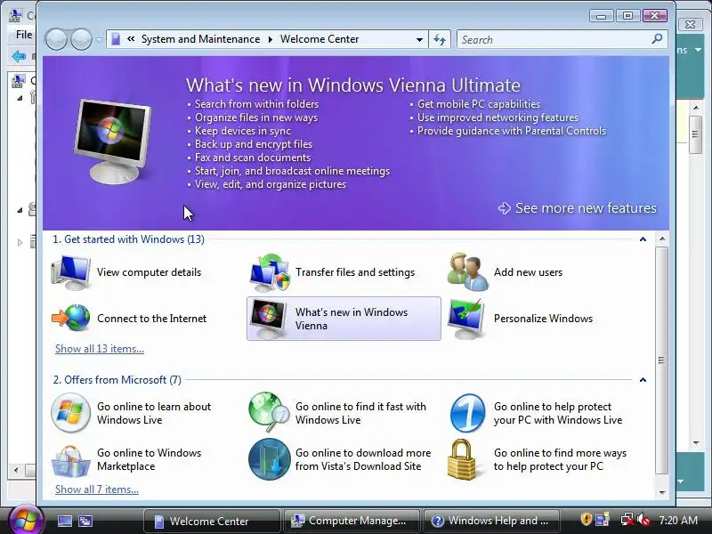Click Show all 7 items link
The width and height of the screenshot is (712, 534).
[97, 489]
